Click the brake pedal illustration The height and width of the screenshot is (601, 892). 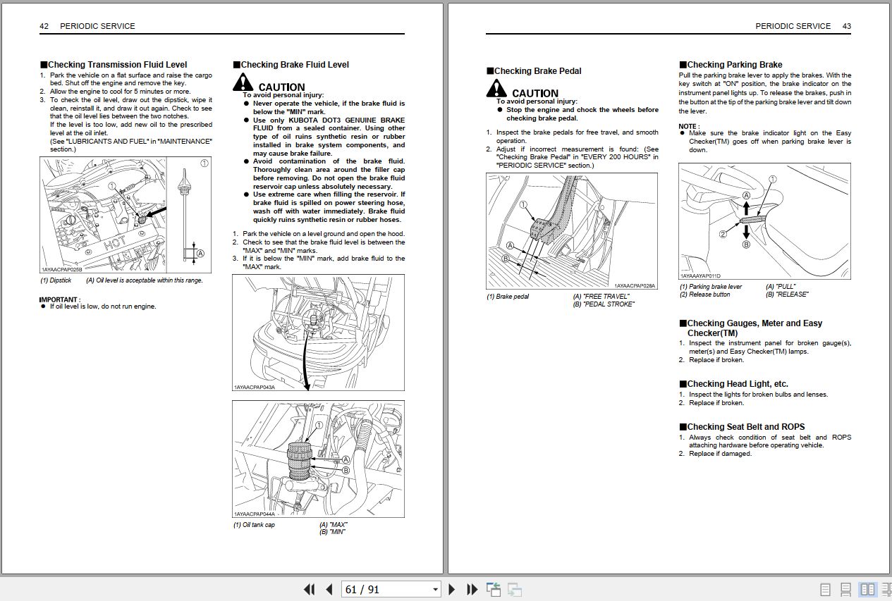(x=572, y=231)
